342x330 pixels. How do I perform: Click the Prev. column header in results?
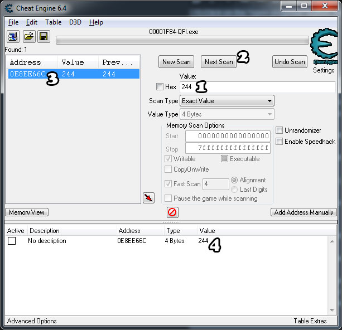click(x=119, y=62)
